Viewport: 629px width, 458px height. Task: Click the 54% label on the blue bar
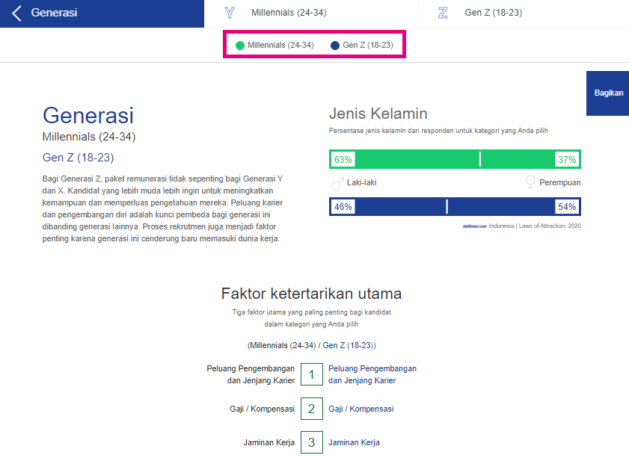tap(567, 207)
